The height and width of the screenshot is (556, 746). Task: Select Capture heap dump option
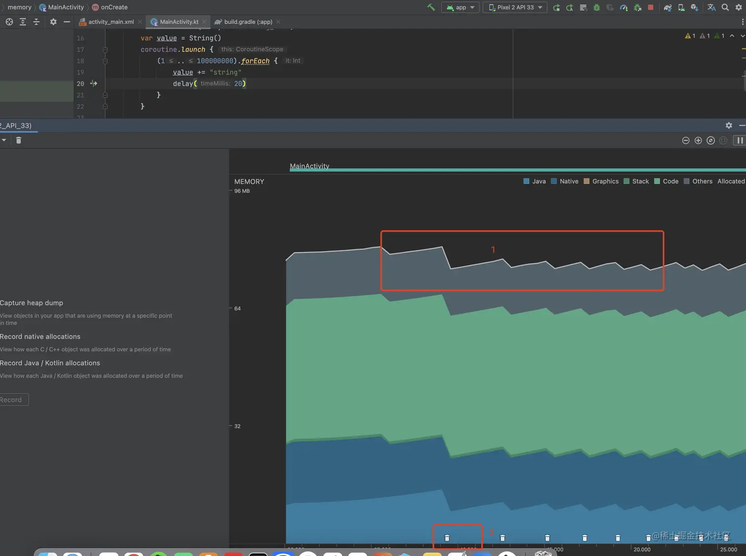(32, 303)
